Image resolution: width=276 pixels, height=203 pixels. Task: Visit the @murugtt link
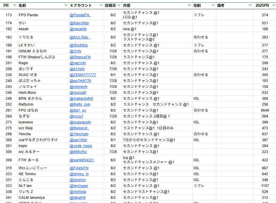click(78, 93)
